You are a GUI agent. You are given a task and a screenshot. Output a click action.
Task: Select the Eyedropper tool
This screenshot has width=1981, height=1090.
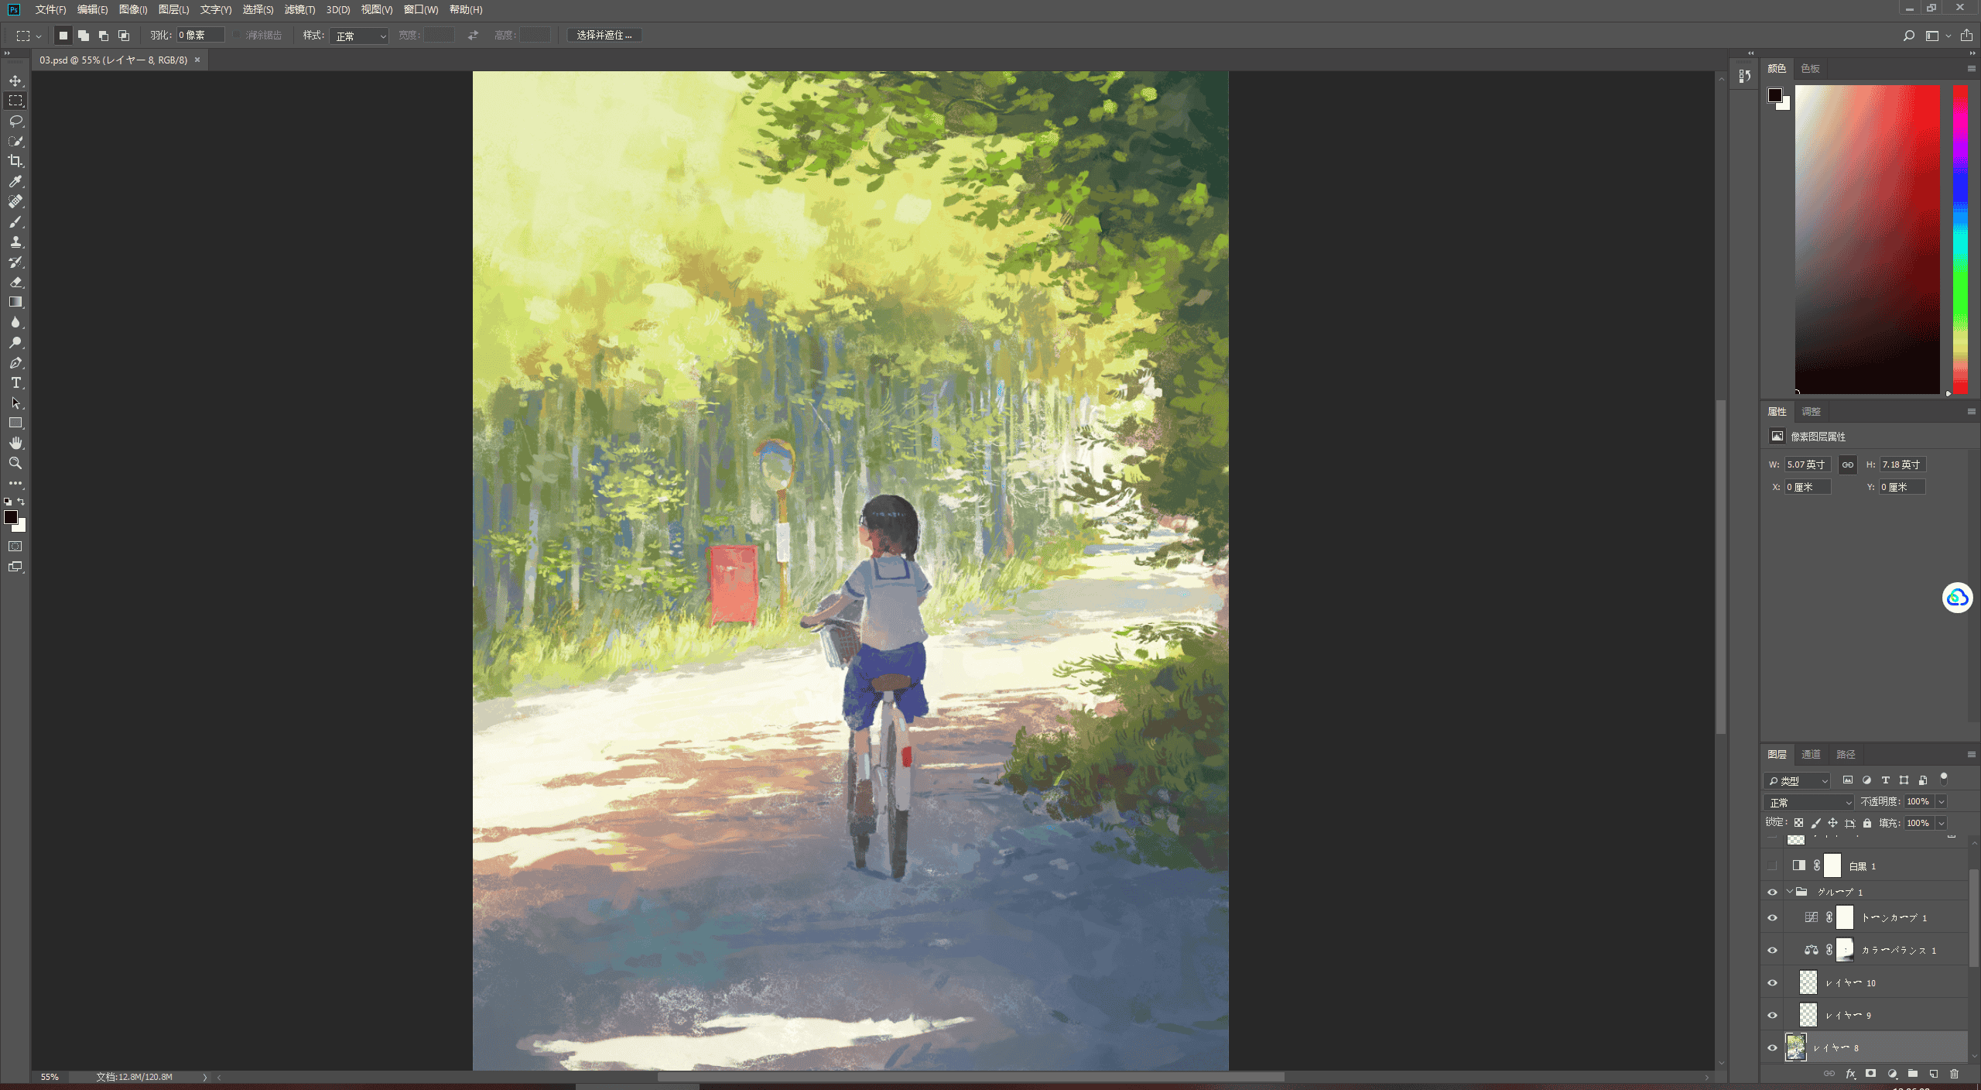click(15, 181)
